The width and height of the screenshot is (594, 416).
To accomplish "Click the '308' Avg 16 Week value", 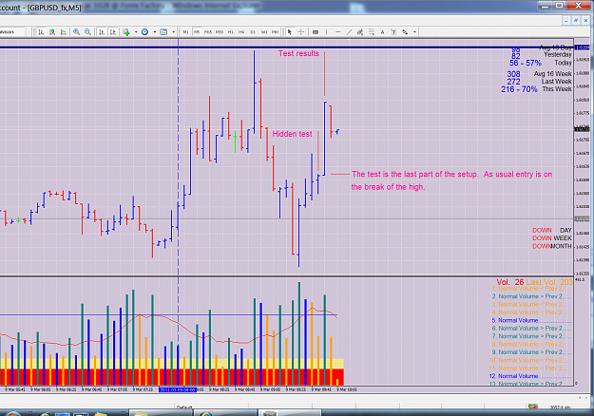I will (513, 74).
